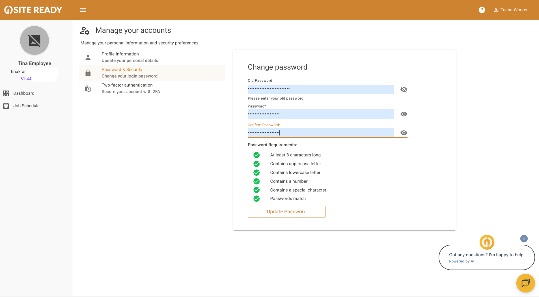Click the Site Ready logo
This screenshot has width=539, height=297.
33,10
